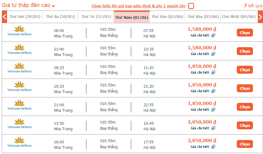
Task: Open price detail icon for 09:25 flight
Action: [213, 72]
